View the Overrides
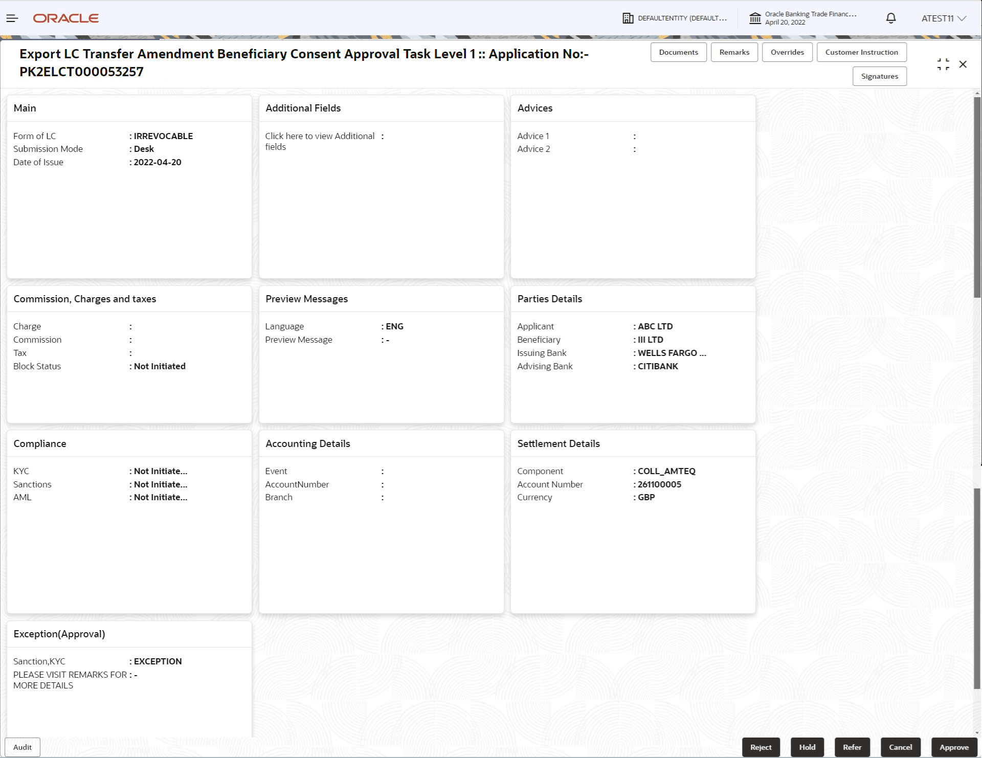 (x=787, y=52)
